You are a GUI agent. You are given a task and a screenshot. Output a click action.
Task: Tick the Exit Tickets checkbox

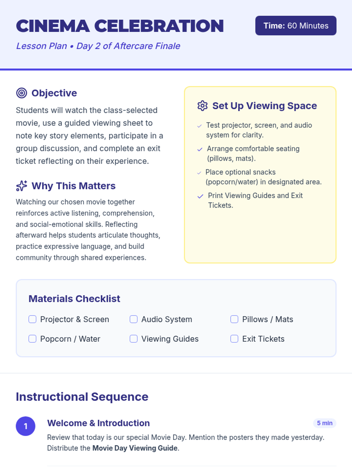click(x=234, y=339)
